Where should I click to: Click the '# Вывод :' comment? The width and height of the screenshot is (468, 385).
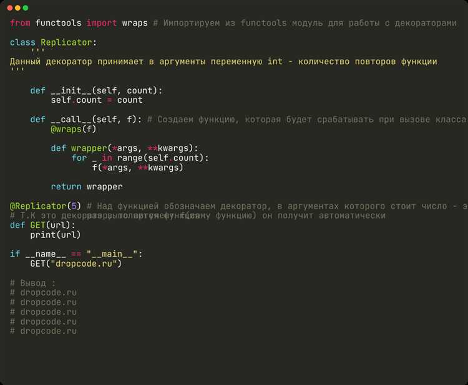pos(32,283)
